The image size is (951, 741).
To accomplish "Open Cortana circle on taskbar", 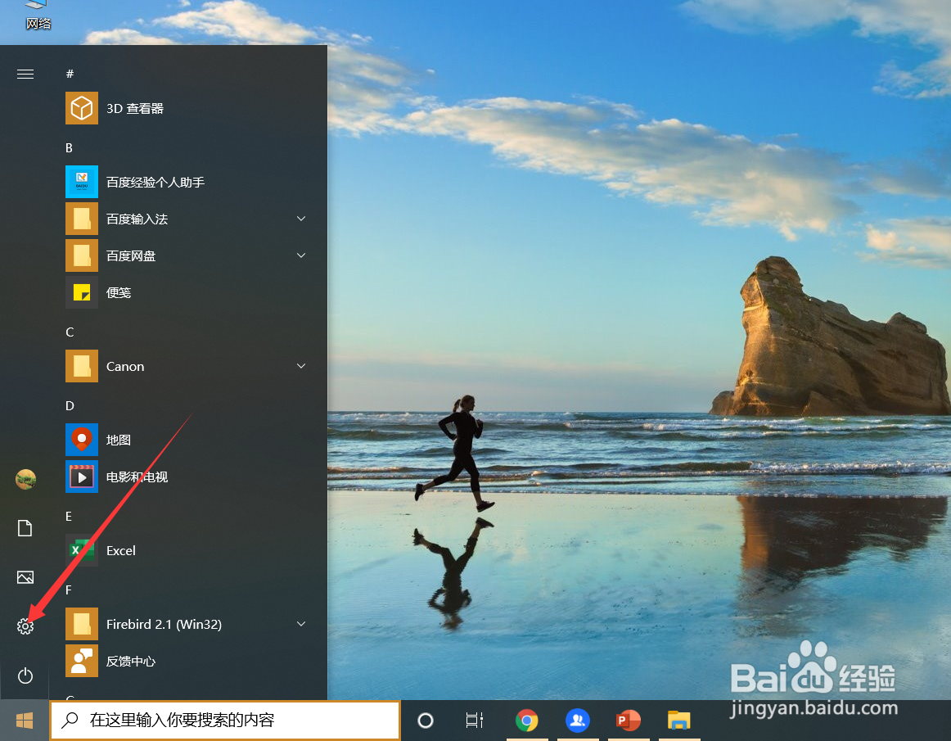I will point(426,721).
